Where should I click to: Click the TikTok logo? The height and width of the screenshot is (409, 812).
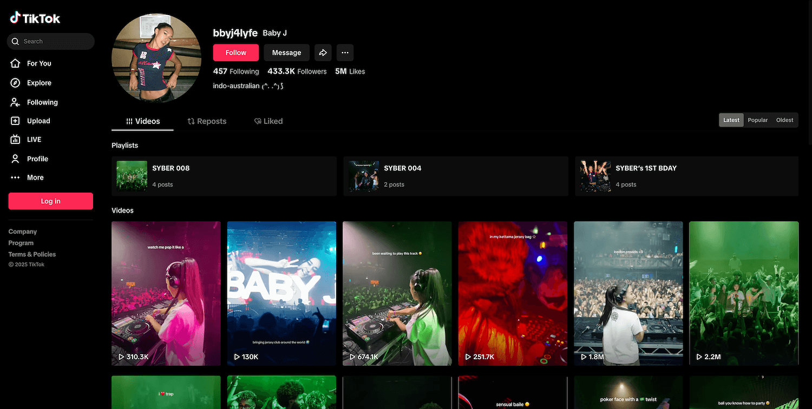click(35, 18)
